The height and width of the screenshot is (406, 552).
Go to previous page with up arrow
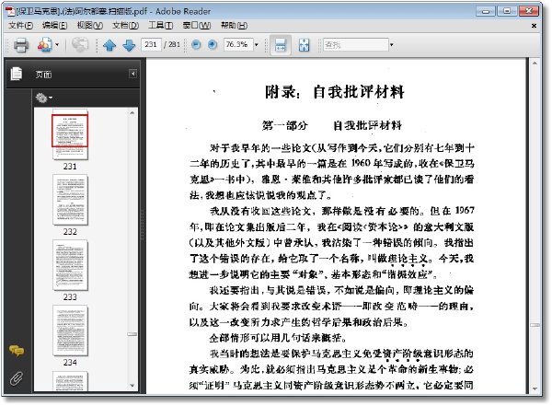tap(109, 45)
